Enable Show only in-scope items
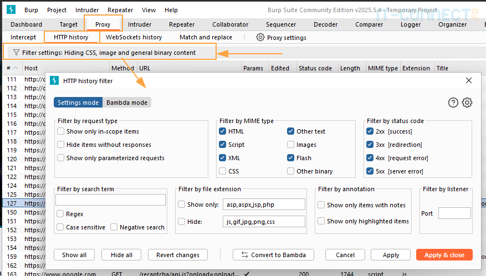Screen dimensions: 486x276 (60, 131)
